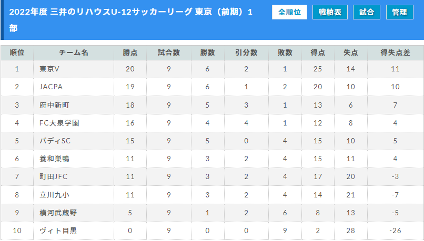Open the 管理 tab
424x241 pixels.
399,12
